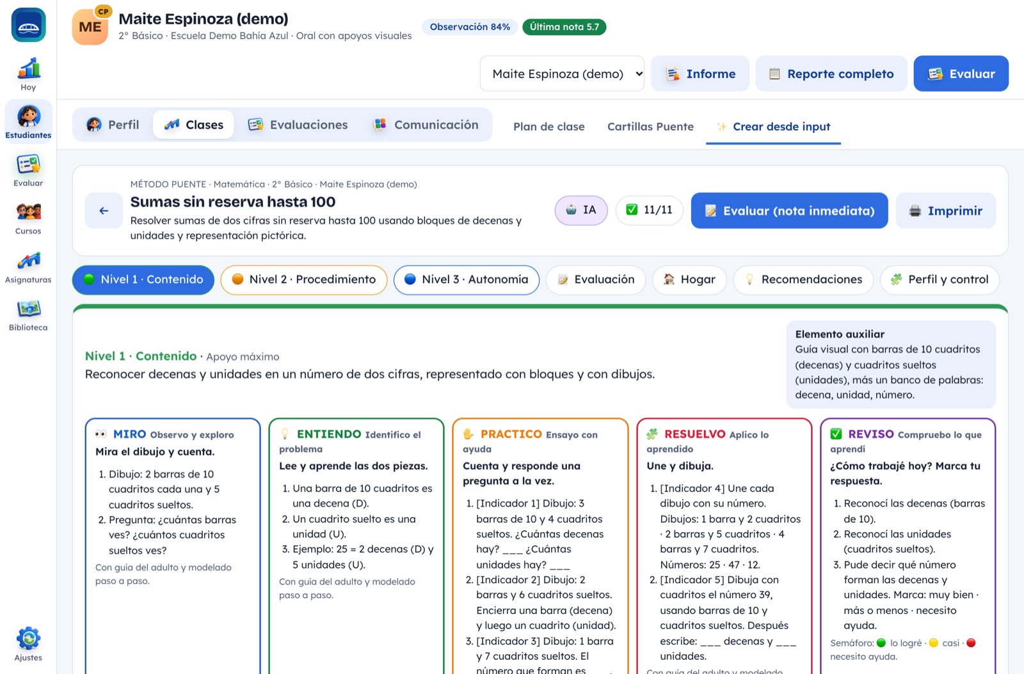Select Nivel 3 · Autonomía pill
Screen dimensions: 1024x674
tap(467, 280)
